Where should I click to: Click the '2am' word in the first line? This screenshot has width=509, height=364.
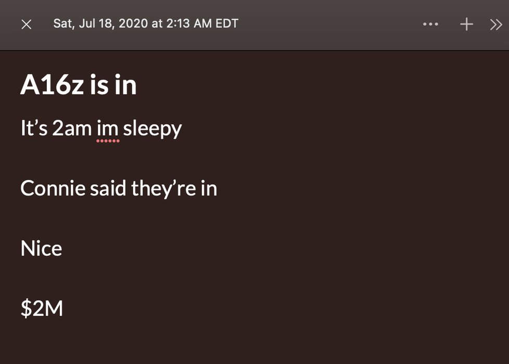click(72, 128)
